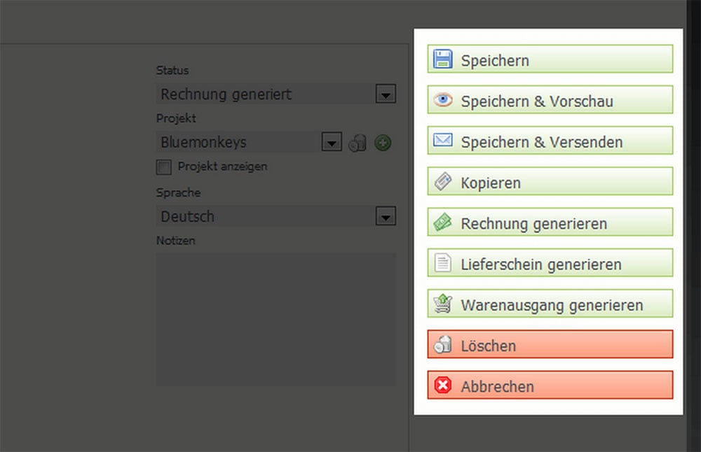The width and height of the screenshot is (701, 452).
Task: Select Lieferschein generieren button
Action: [x=550, y=263]
